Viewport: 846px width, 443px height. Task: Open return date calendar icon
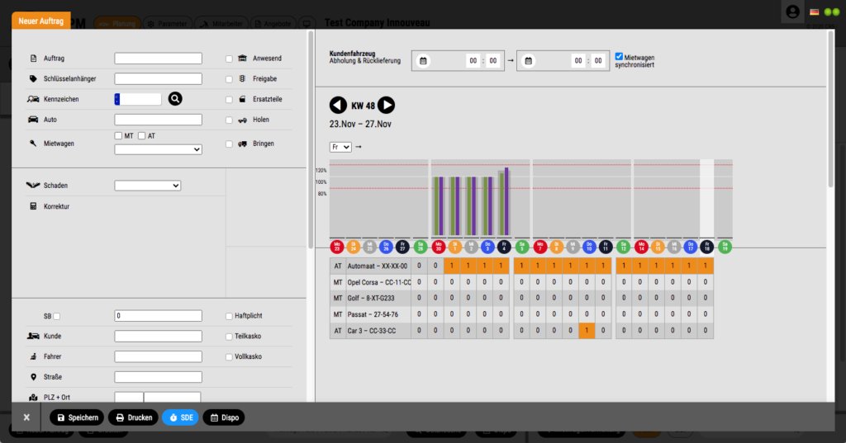528,60
